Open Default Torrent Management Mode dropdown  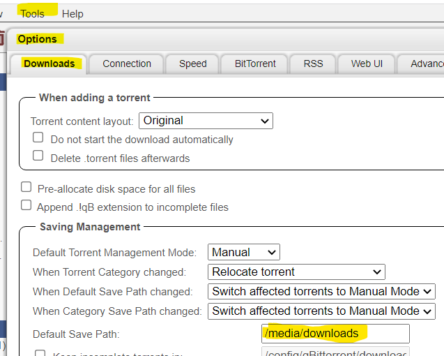coord(244,252)
